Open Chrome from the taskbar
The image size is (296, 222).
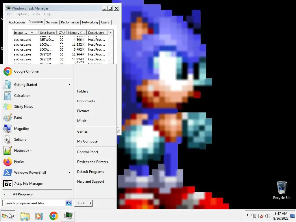tap(53, 216)
